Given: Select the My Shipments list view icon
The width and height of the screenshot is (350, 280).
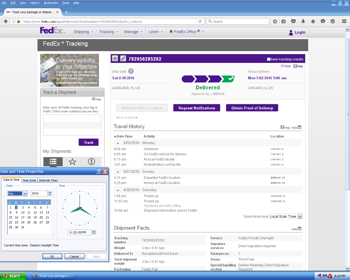Looking at the screenshot, I should tap(53, 162).
